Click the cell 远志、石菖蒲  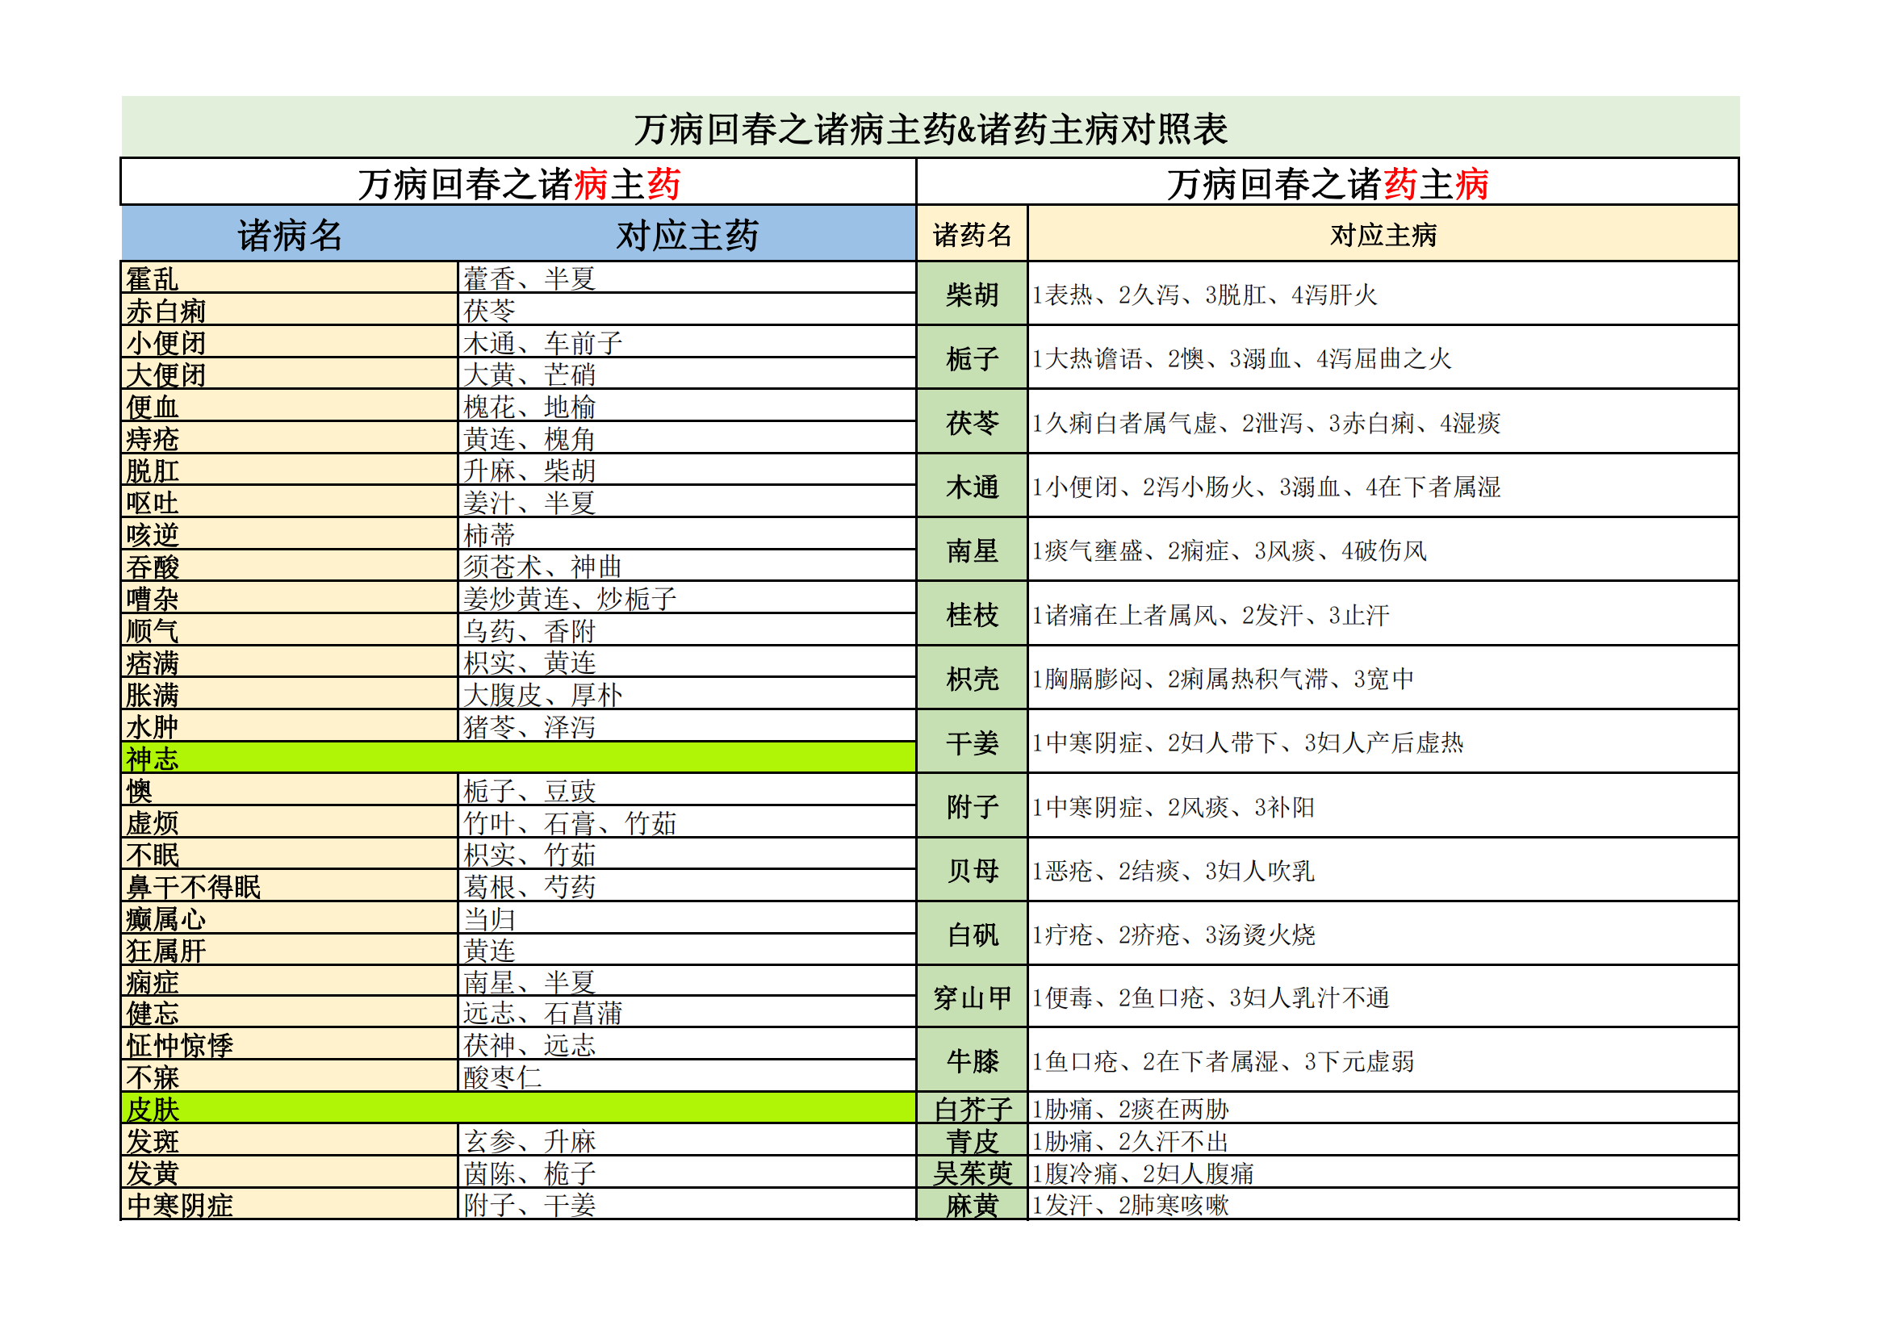[x=687, y=1013]
